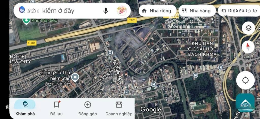Center map on my location
This screenshot has height=119, width=260.
[x=246, y=80]
